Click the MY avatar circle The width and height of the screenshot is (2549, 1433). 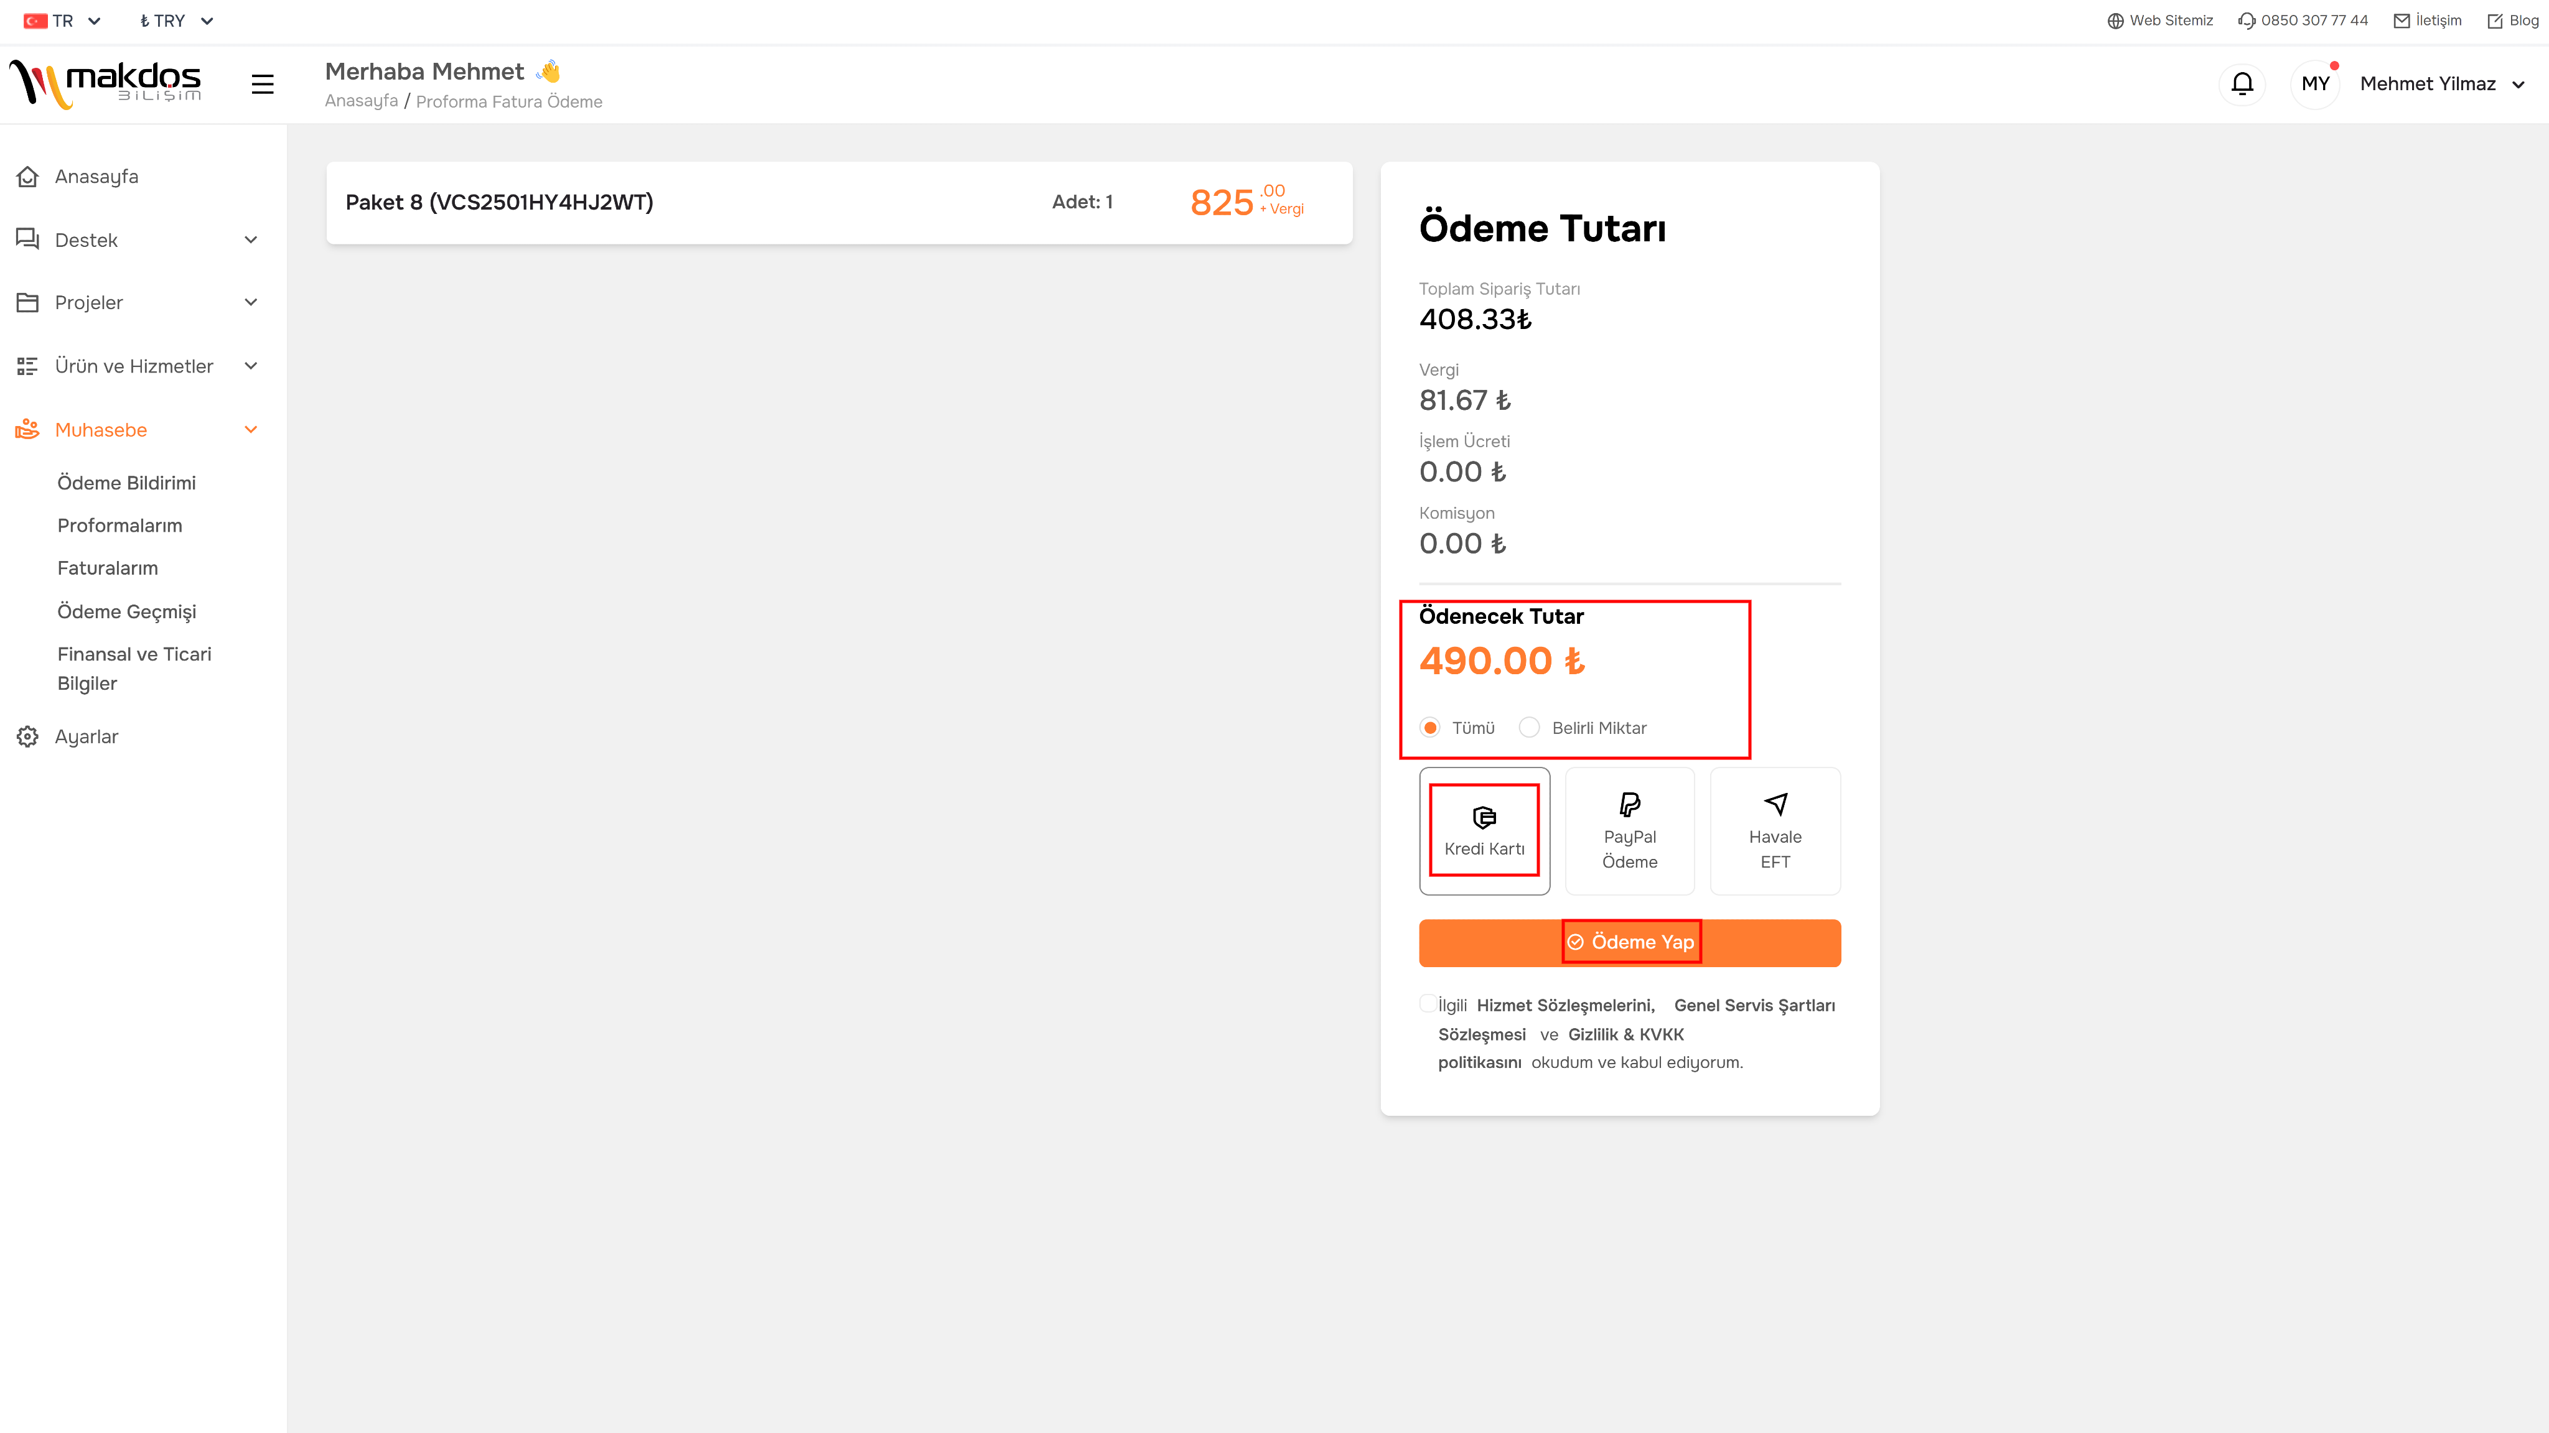tap(2316, 84)
